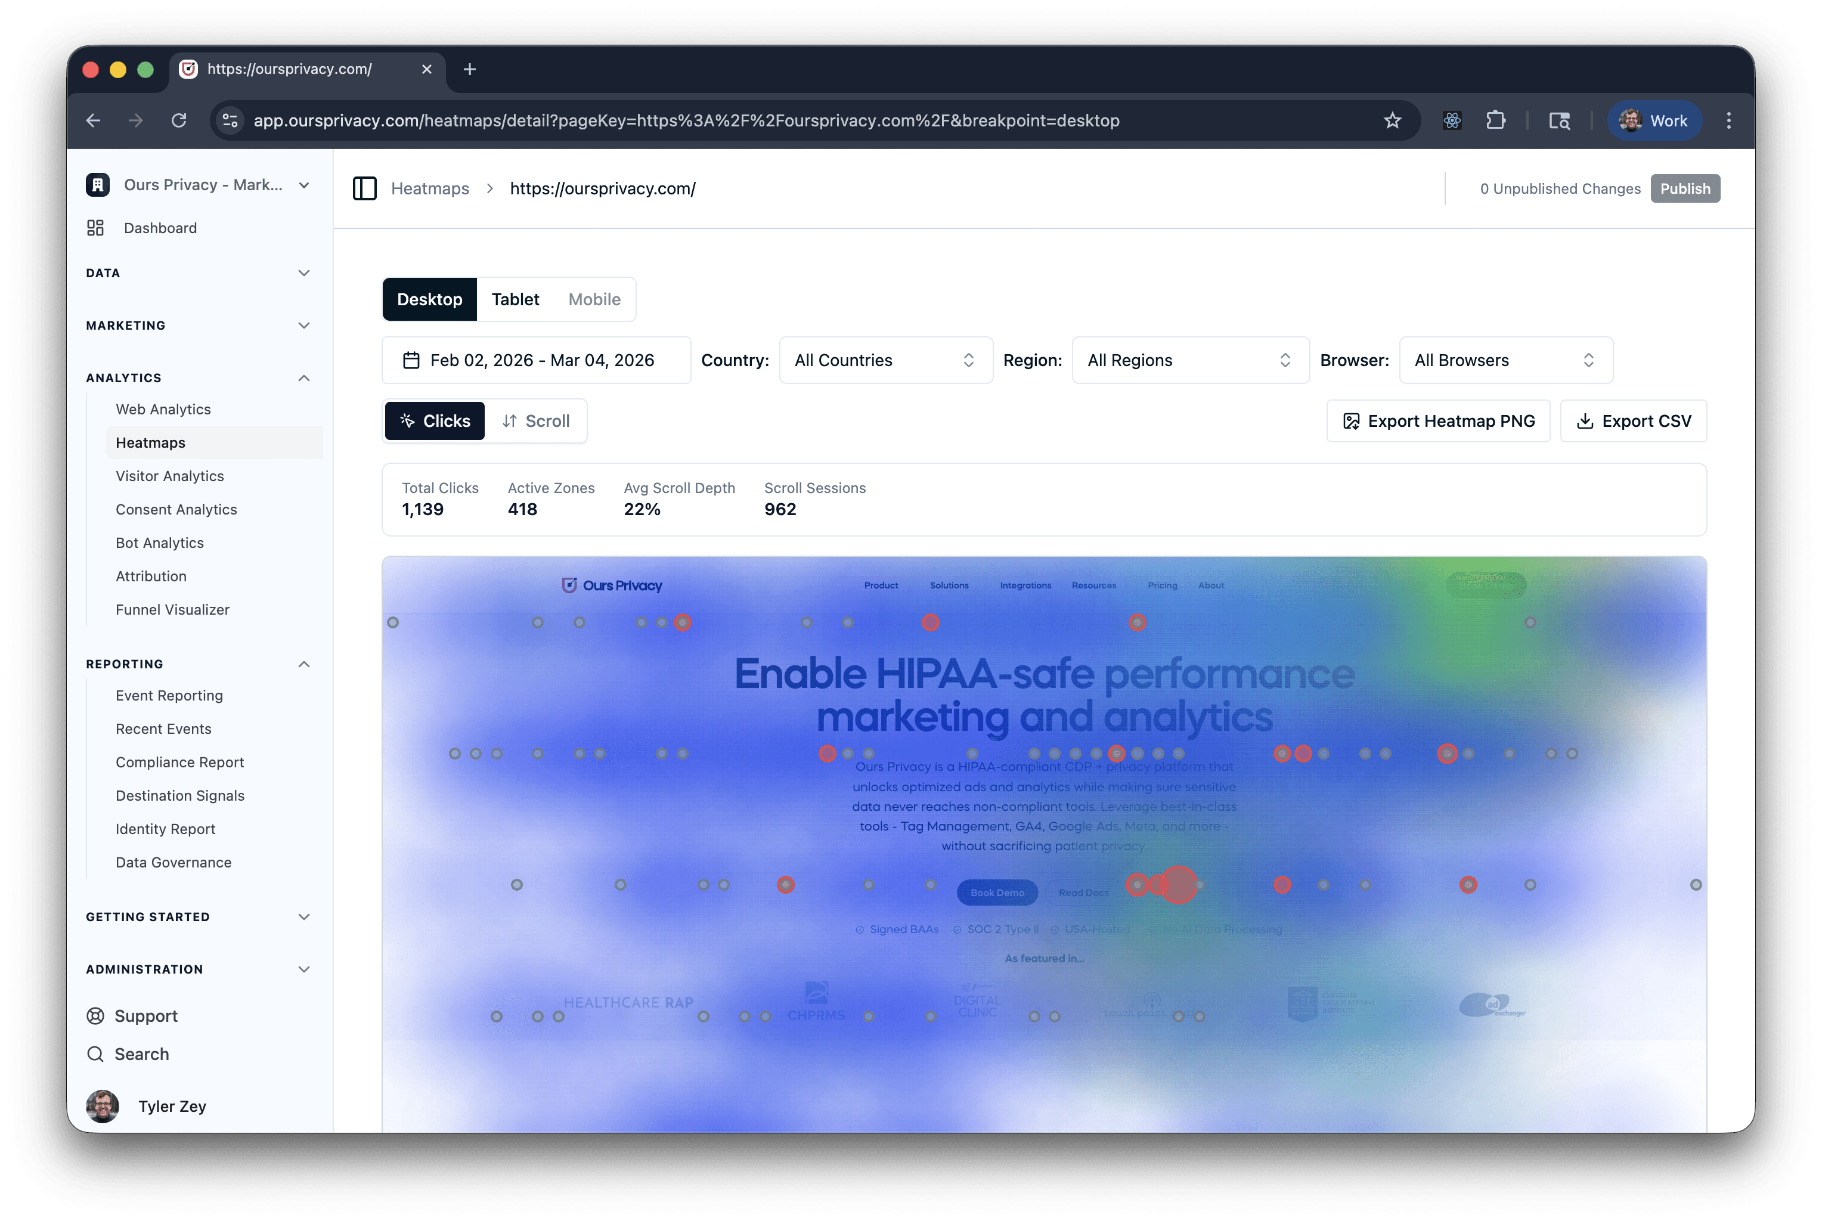Bookmark page with star icon
The image size is (1822, 1221).
[x=1392, y=120]
